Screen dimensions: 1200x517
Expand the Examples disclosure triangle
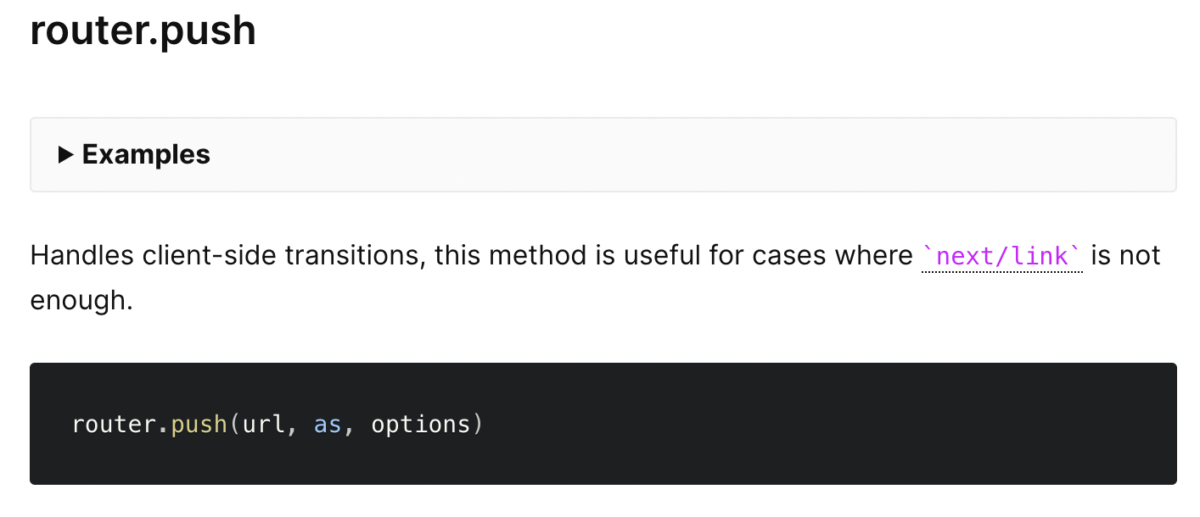point(65,154)
